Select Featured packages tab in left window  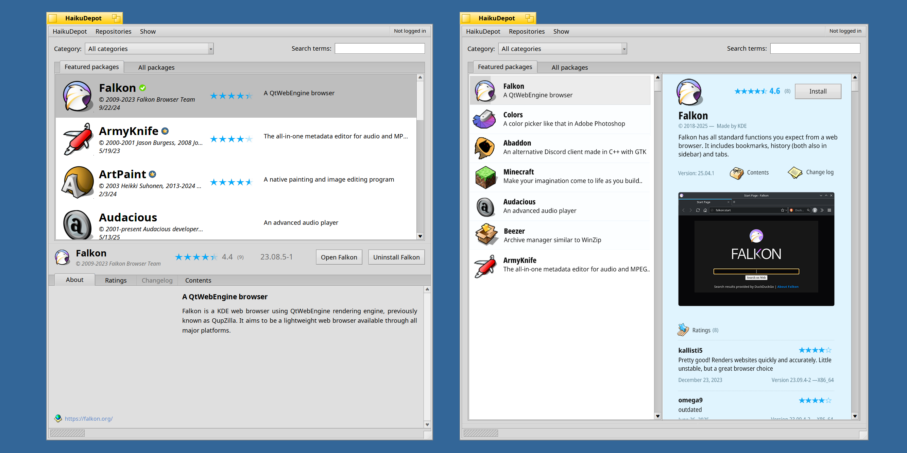point(91,67)
